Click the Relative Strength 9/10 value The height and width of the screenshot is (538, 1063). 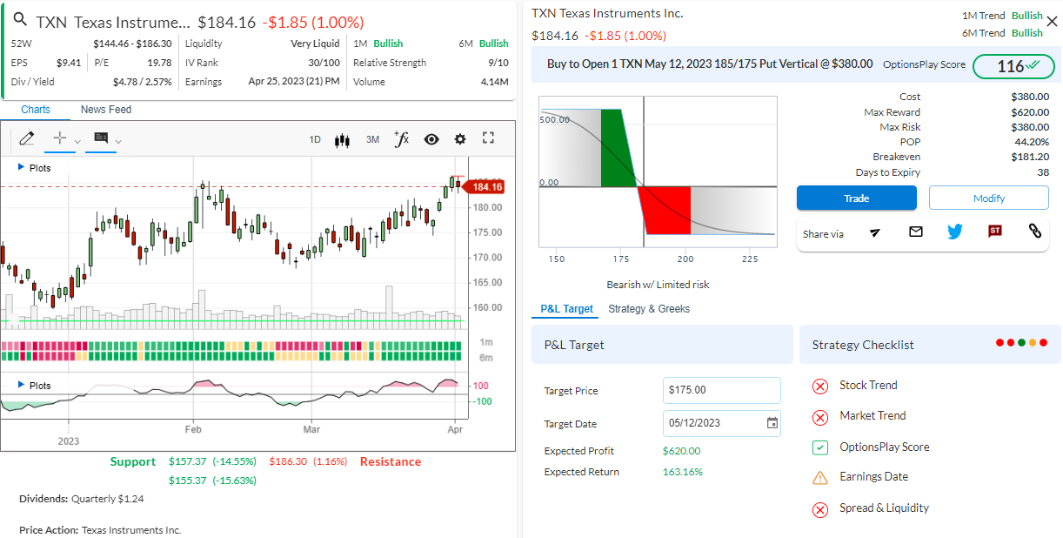point(498,63)
